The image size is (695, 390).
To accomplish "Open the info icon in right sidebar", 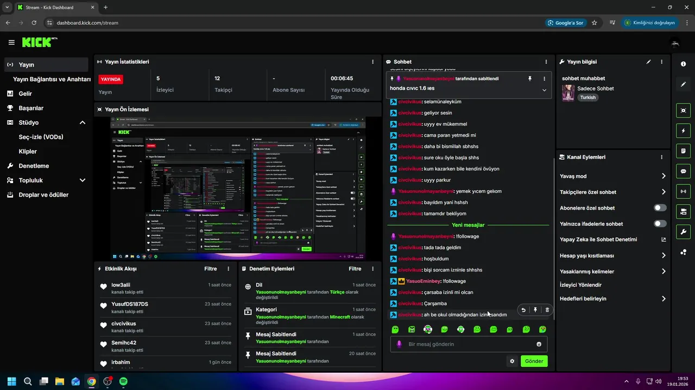I will point(683,64).
